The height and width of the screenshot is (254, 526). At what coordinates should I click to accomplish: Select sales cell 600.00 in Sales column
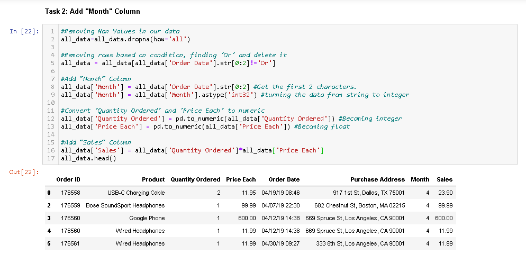pos(444,218)
